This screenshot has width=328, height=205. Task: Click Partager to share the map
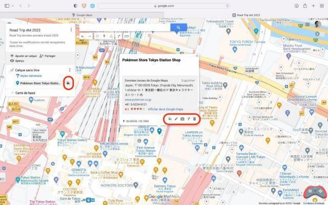(x=48, y=56)
